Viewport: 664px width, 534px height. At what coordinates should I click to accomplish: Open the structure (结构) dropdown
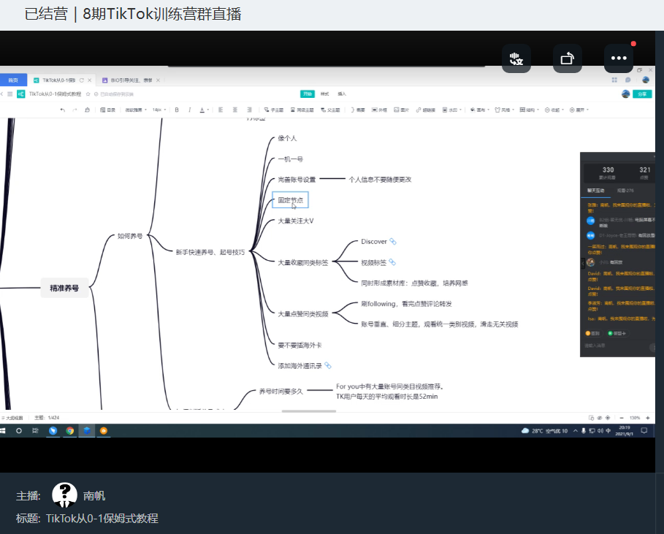tap(530, 110)
